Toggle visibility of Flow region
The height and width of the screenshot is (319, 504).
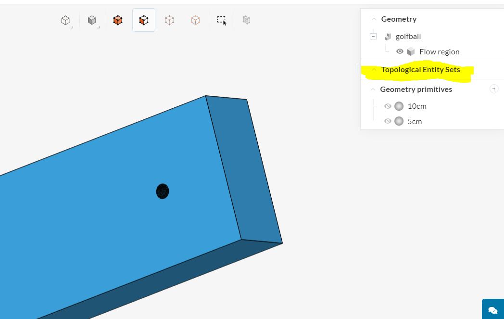tap(400, 51)
